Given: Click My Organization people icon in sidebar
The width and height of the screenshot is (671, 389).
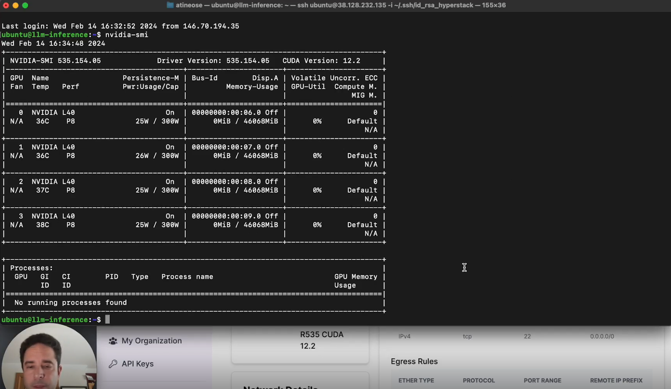Looking at the screenshot, I should [x=113, y=341].
